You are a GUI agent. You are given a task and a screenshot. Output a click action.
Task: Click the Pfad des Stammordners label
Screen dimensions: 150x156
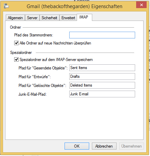pos(33,35)
